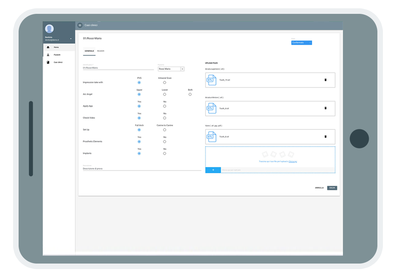The height and width of the screenshot is (277, 396).
Task: Open the Paziente Rossi Mario dropdown arrow
Action: [182, 69]
